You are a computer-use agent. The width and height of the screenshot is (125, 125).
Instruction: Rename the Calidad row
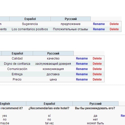point(82,58)
